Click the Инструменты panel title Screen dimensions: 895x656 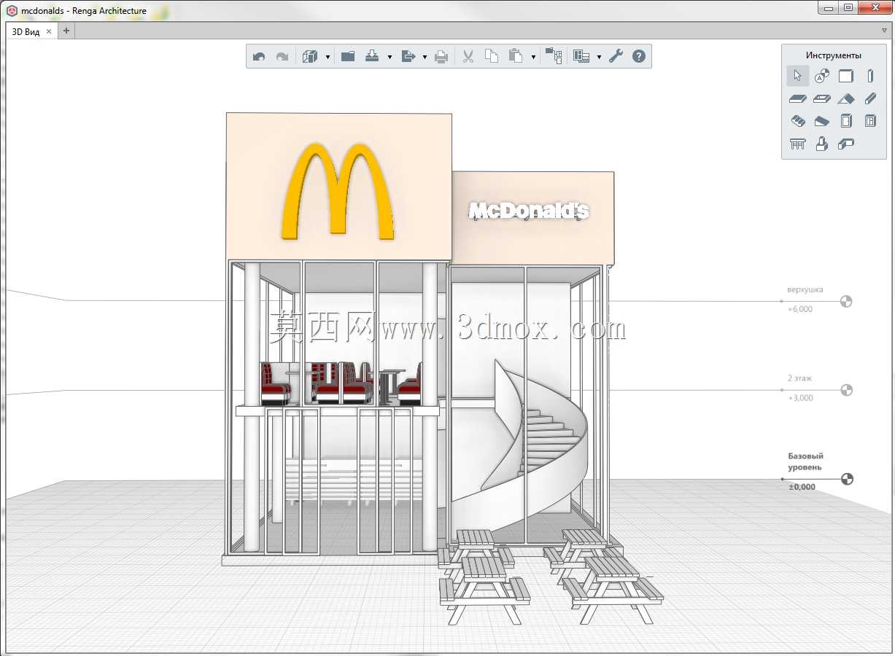coord(833,55)
